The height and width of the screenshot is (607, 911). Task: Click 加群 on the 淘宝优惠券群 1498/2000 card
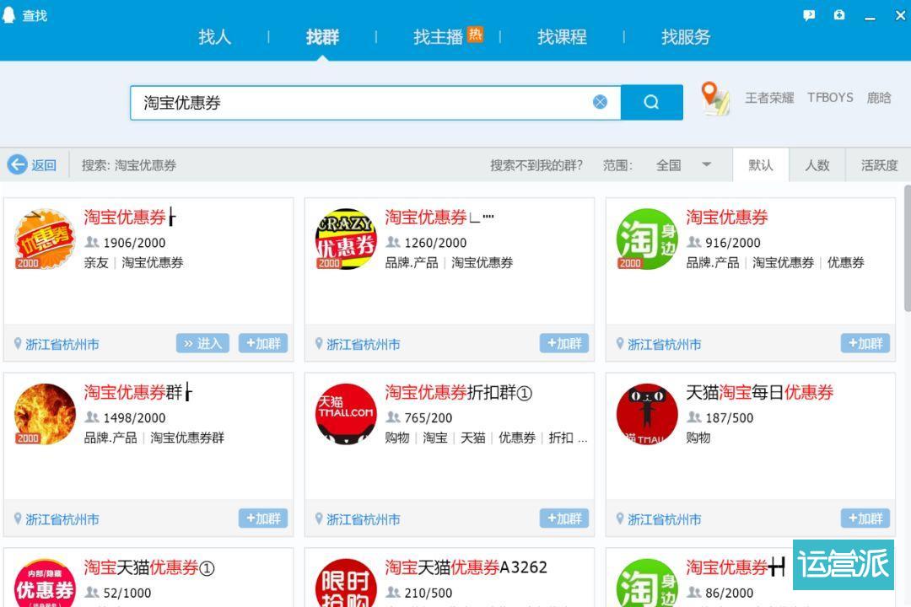263,518
